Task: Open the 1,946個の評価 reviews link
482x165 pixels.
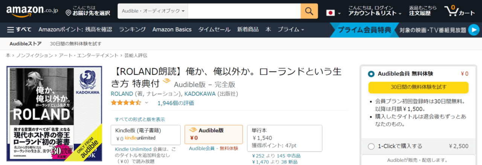Action: pyautogui.click(x=176, y=103)
